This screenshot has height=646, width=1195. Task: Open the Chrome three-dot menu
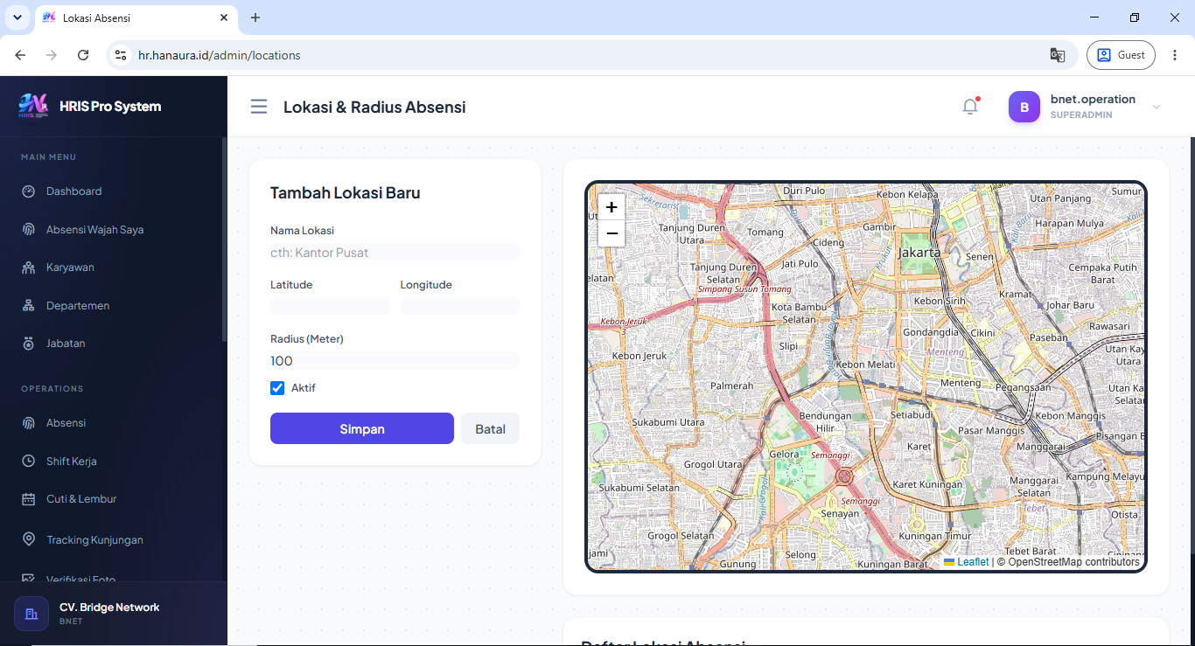(x=1174, y=55)
